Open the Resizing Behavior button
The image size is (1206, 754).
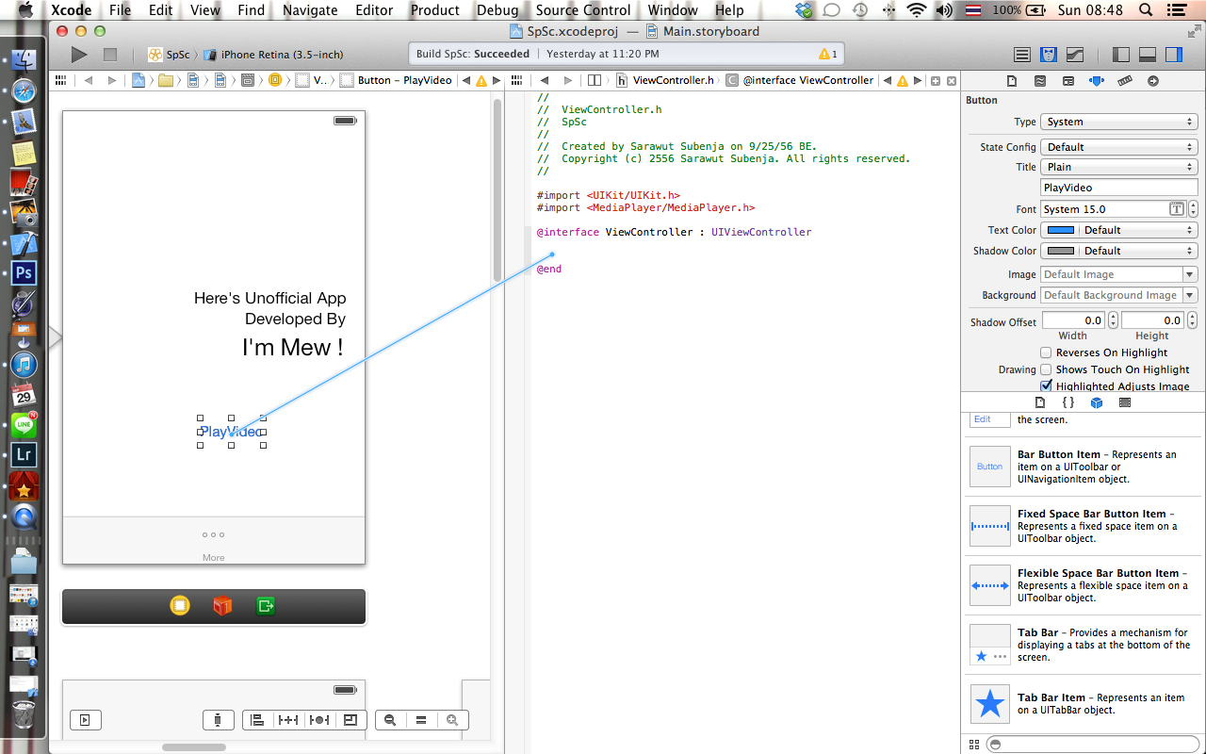pos(350,720)
